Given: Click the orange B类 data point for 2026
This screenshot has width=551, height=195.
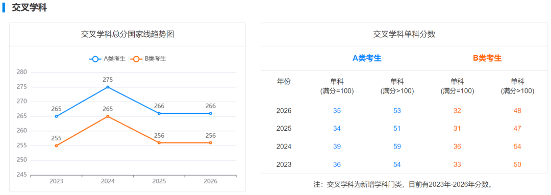Looking at the screenshot, I should pyautogui.click(x=211, y=142).
